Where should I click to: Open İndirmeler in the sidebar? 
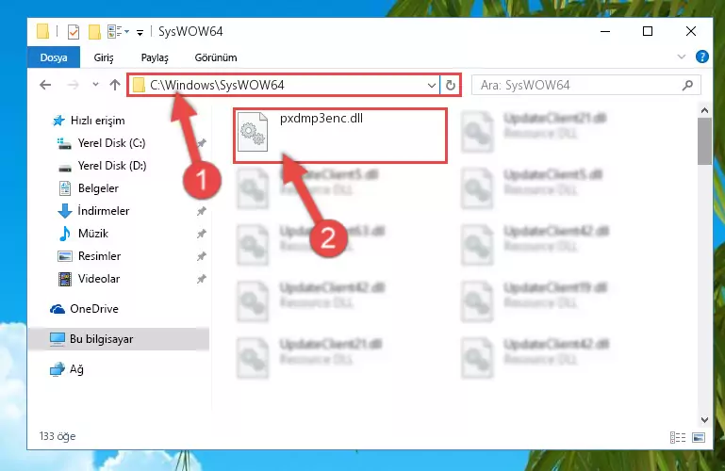103,211
